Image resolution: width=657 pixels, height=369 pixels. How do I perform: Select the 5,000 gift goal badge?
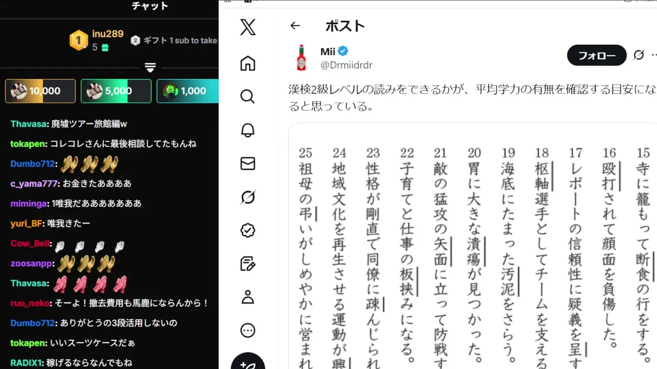click(x=116, y=91)
